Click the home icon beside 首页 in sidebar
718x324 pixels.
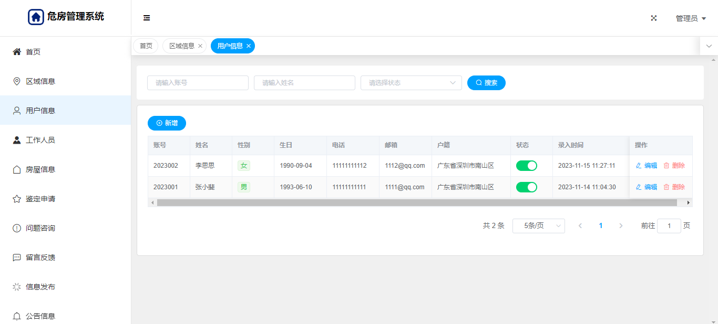point(17,52)
